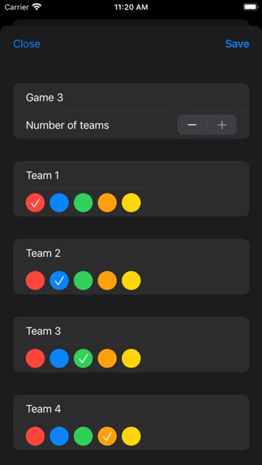Select yellow color for Team 3
The width and height of the screenshot is (262, 465).
[131, 358]
